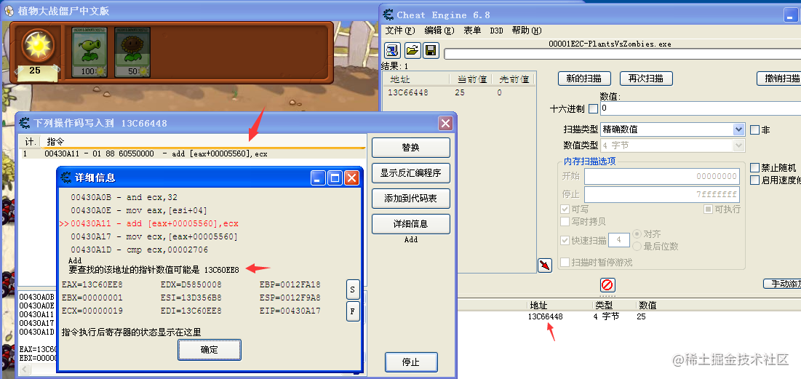Click the 新的扫描 new scan button
This screenshot has height=379, width=801.
(x=584, y=79)
